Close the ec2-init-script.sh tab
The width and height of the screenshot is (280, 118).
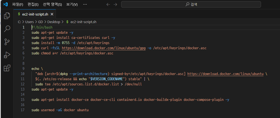(x=52, y=14)
